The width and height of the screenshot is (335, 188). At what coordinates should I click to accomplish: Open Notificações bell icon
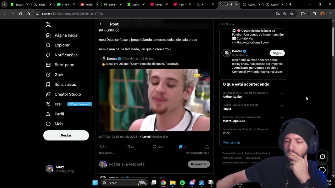(x=48, y=55)
